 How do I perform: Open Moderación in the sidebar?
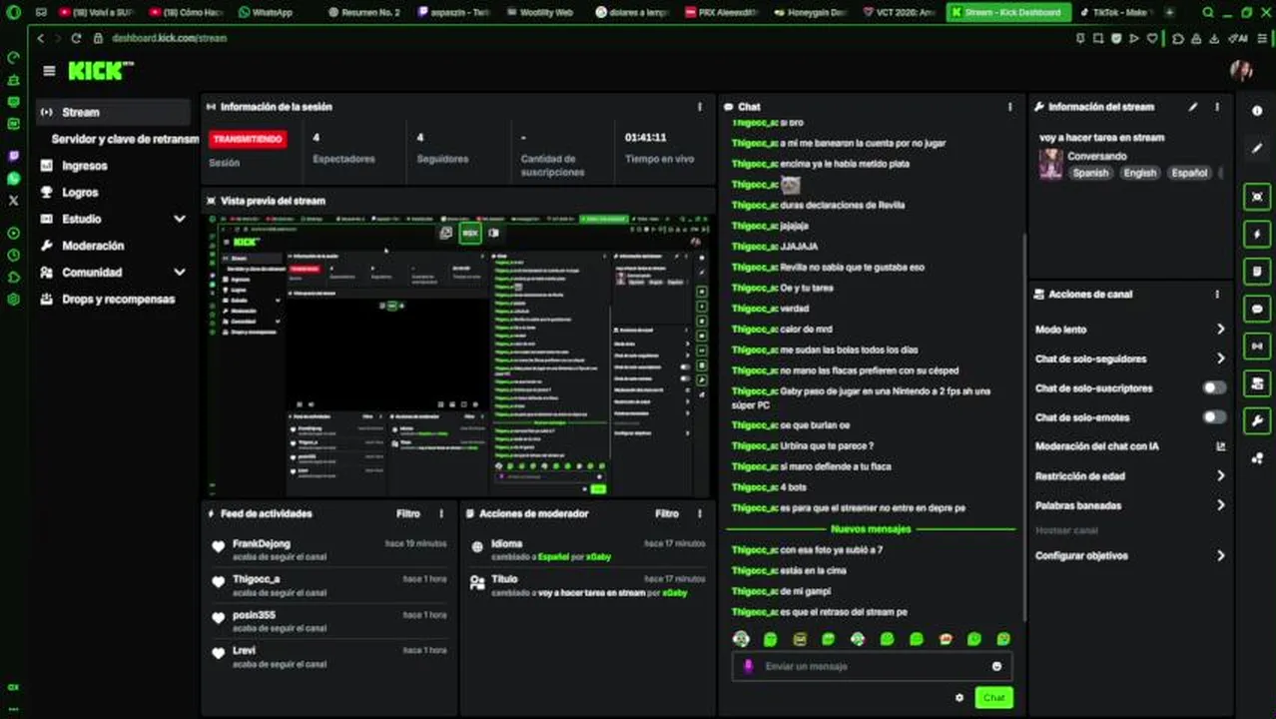(93, 246)
